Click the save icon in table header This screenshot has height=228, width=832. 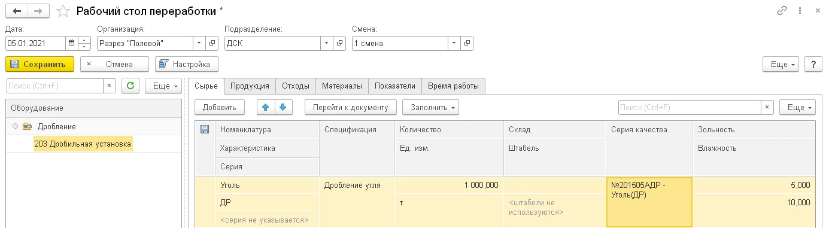[x=204, y=129]
